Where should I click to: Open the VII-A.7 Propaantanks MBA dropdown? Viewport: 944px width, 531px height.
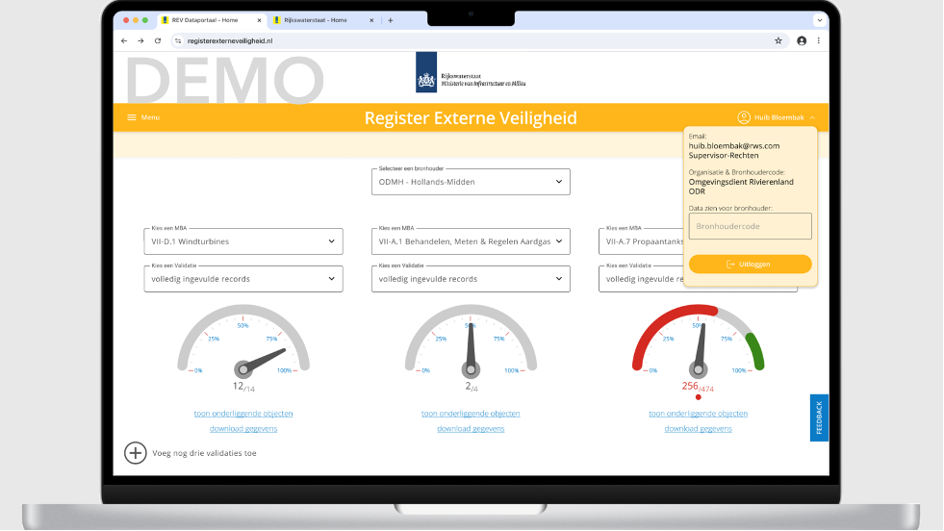[x=641, y=241]
